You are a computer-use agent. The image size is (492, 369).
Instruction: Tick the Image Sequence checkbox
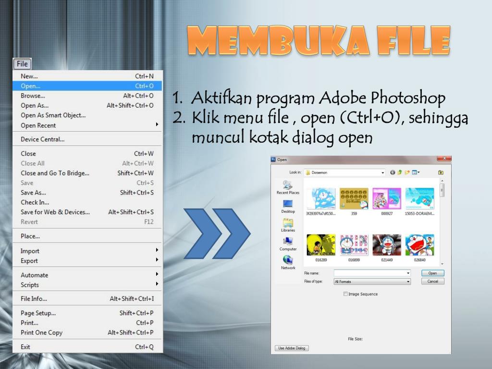coord(345,294)
